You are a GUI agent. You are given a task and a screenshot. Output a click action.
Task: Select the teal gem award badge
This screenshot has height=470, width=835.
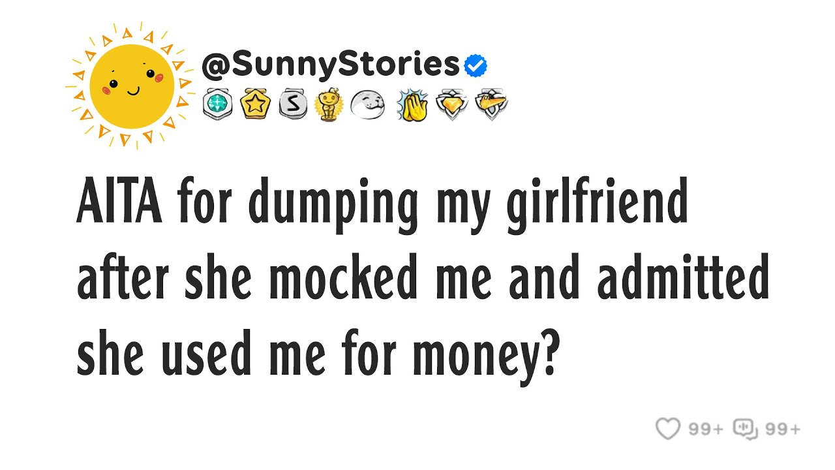pyautogui.click(x=217, y=104)
